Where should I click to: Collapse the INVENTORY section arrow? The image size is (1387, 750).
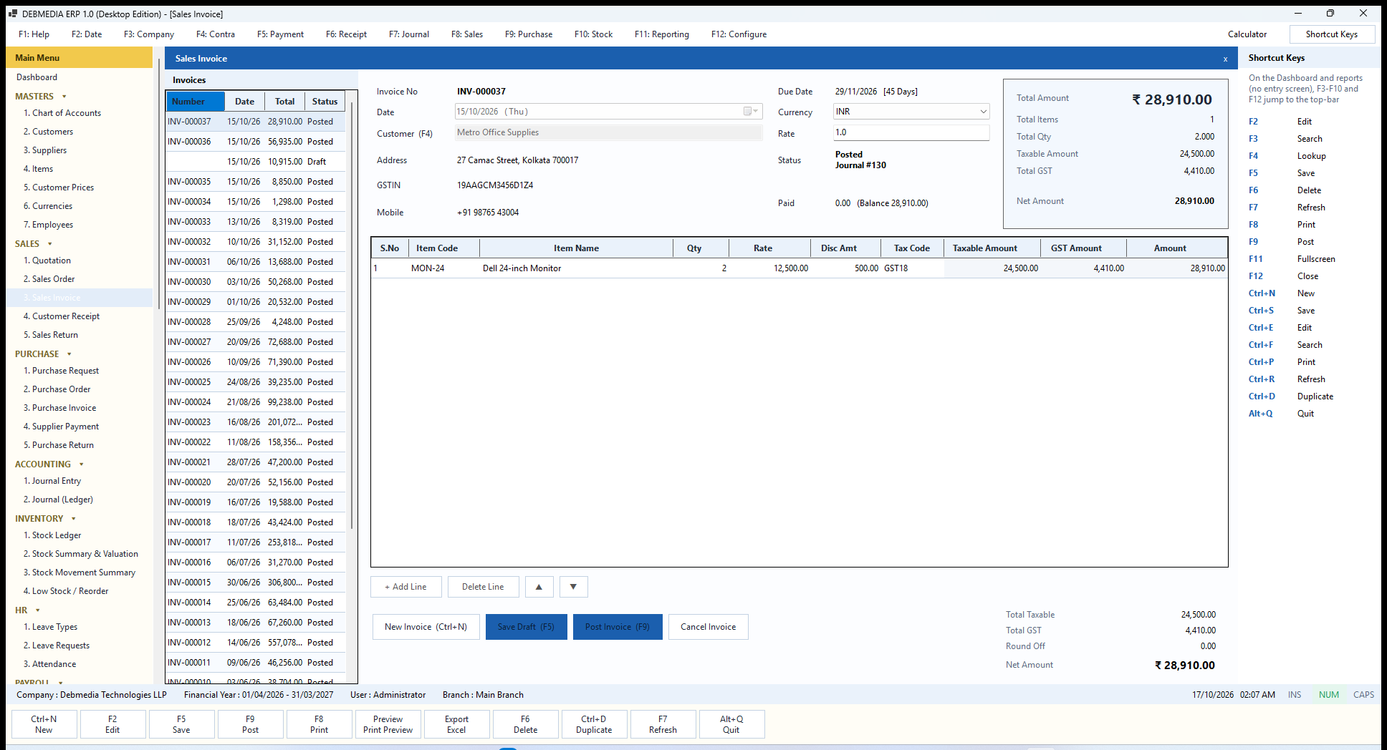(74, 519)
